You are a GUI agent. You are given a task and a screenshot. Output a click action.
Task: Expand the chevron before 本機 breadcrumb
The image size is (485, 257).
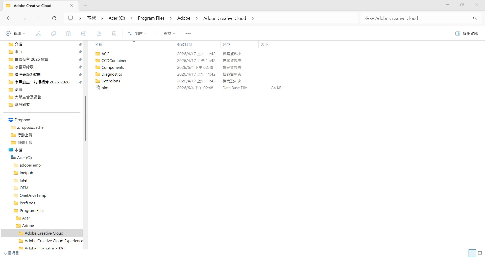pos(80,18)
